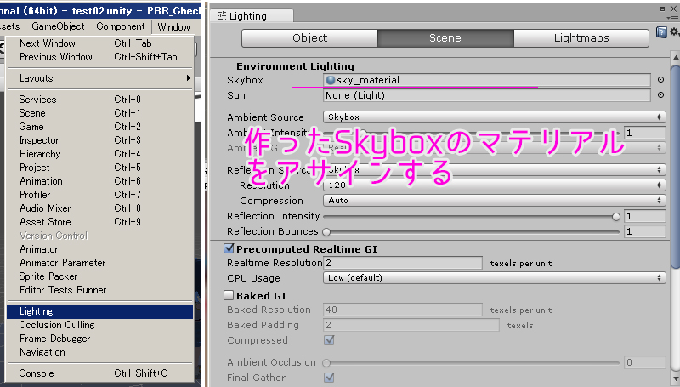680x387 pixels.
Task: Open the Ambient GI dropdown
Action: click(495, 148)
